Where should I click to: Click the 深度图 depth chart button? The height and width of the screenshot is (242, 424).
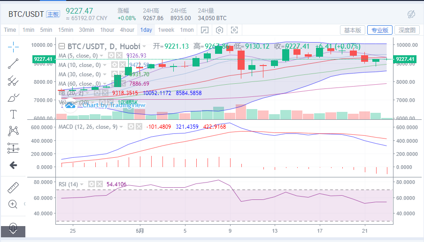click(407, 30)
